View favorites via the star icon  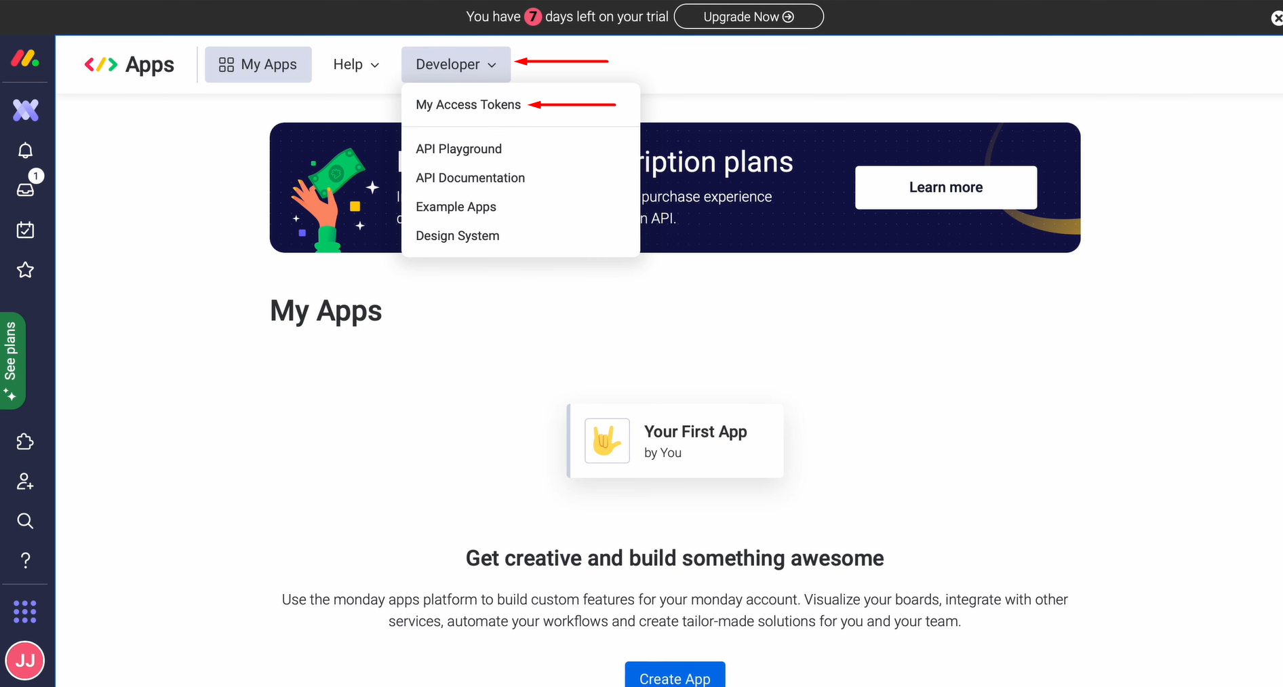[x=25, y=269]
